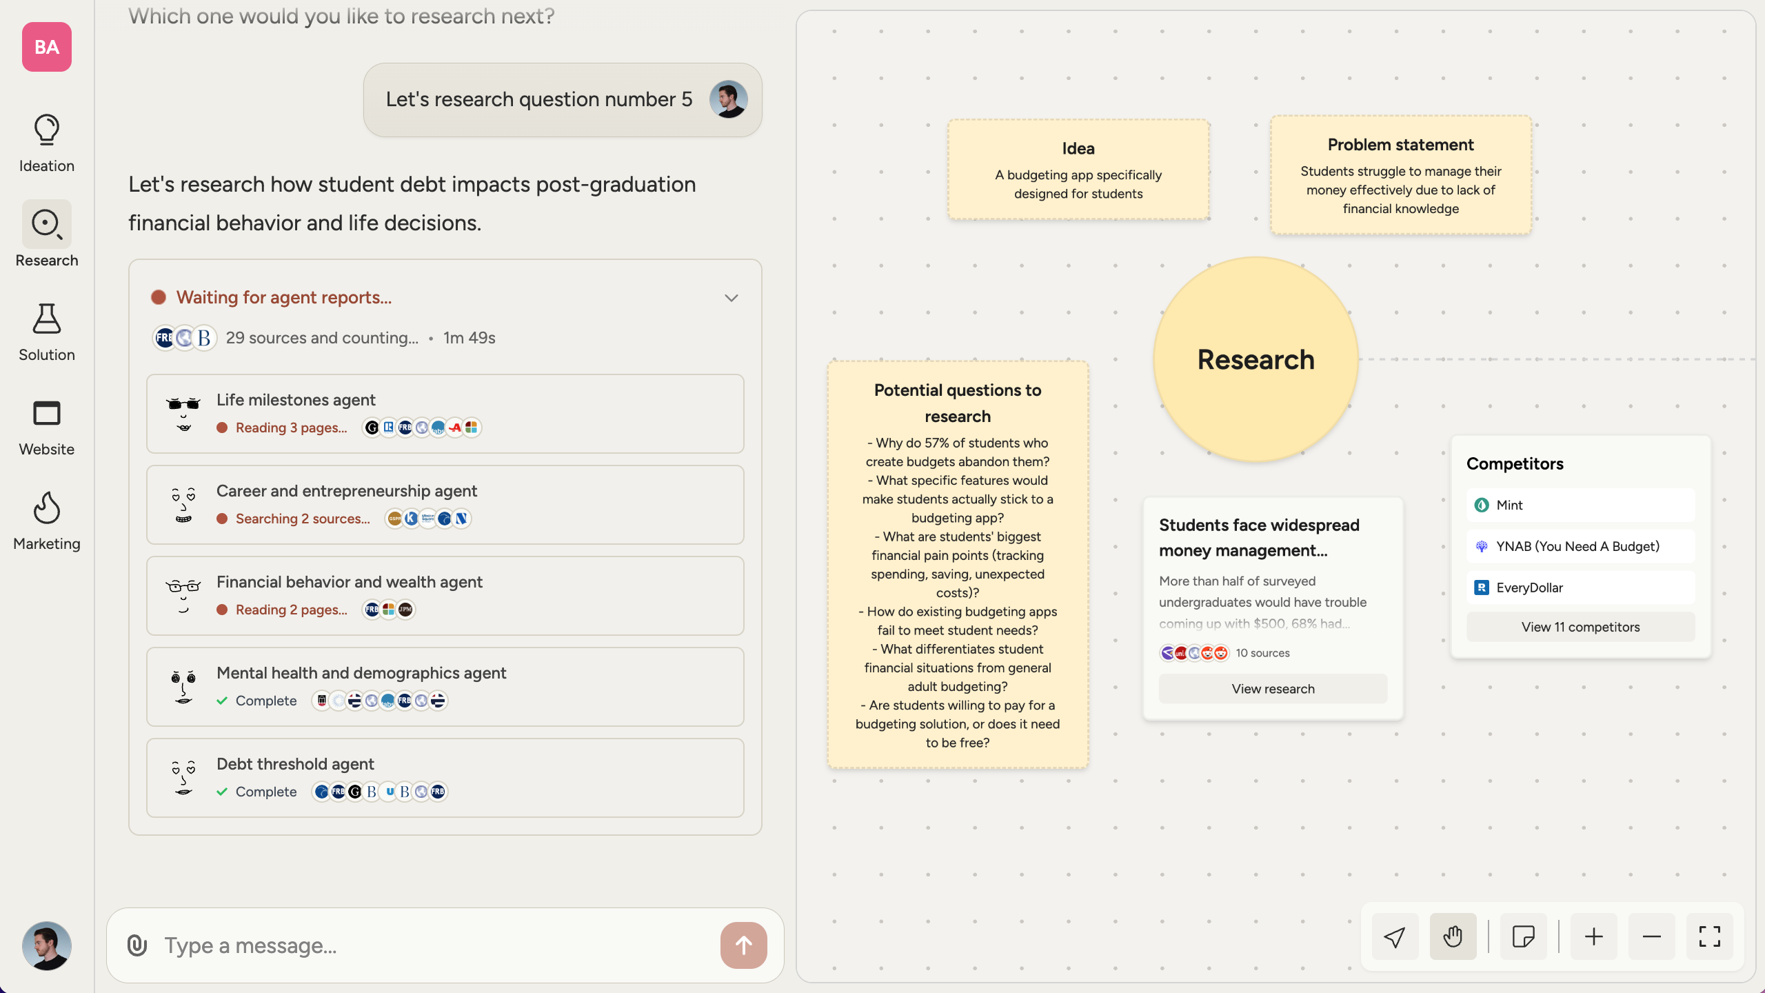Expand the Debt threshold agent card

click(x=445, y=778)
